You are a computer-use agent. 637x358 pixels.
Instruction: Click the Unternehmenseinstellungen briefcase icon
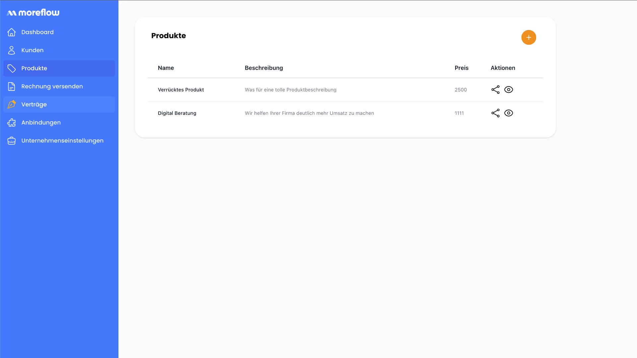pyautogui.click(x=12, y=141)
